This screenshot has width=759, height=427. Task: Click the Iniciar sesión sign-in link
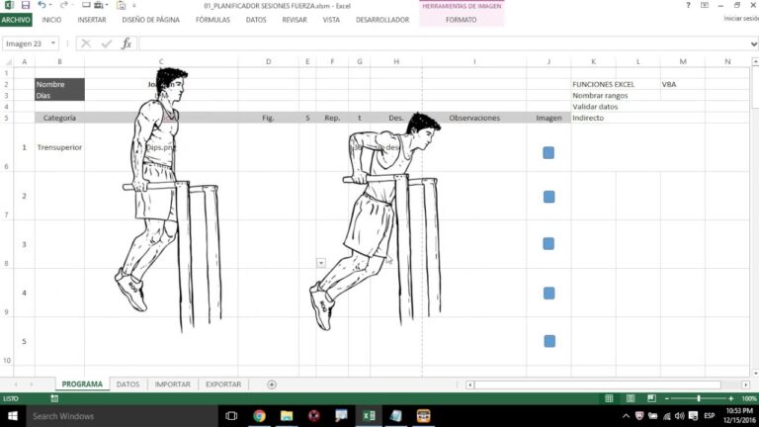tap(739, 19)
